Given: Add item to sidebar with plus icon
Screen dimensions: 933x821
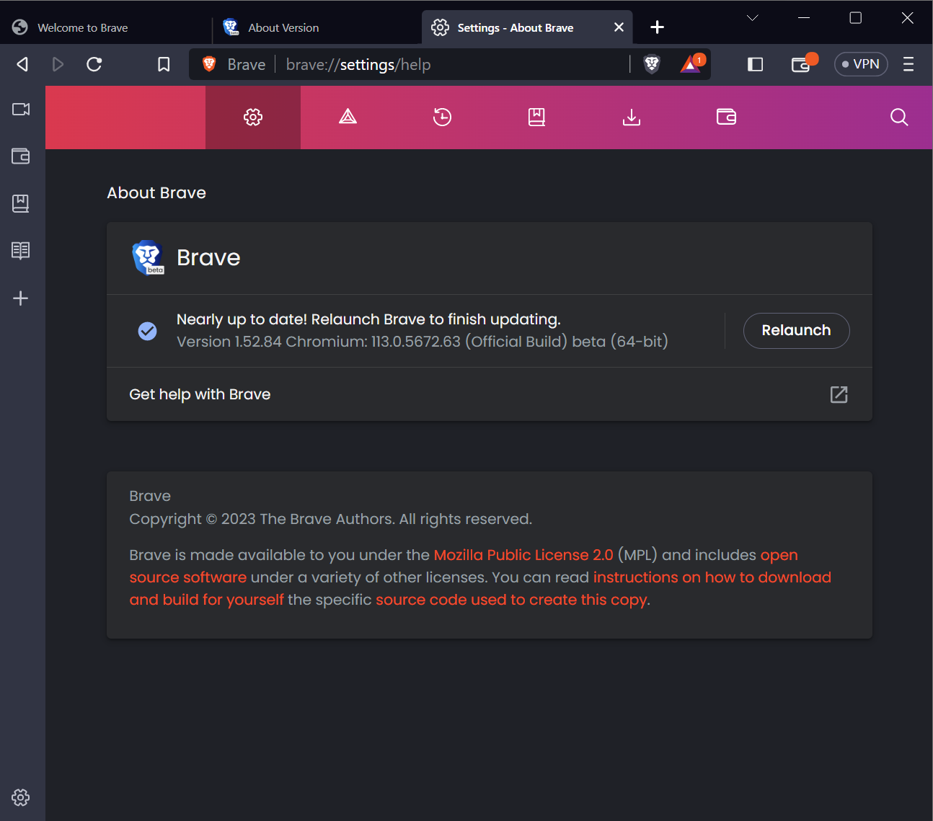Looking at the screenshot, I should pyautogui.click(x=21, y=298).
